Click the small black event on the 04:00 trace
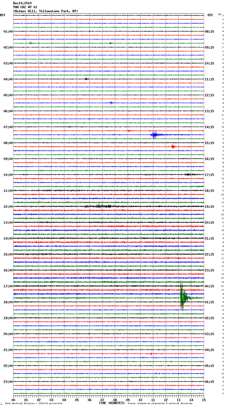Viewport: 225px width, 407px height. point(86,79)
